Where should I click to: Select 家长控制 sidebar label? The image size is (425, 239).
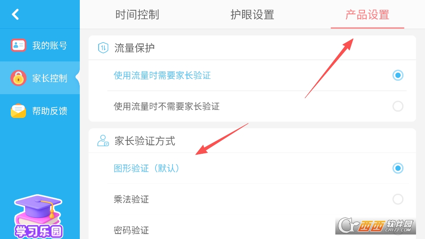49,78
